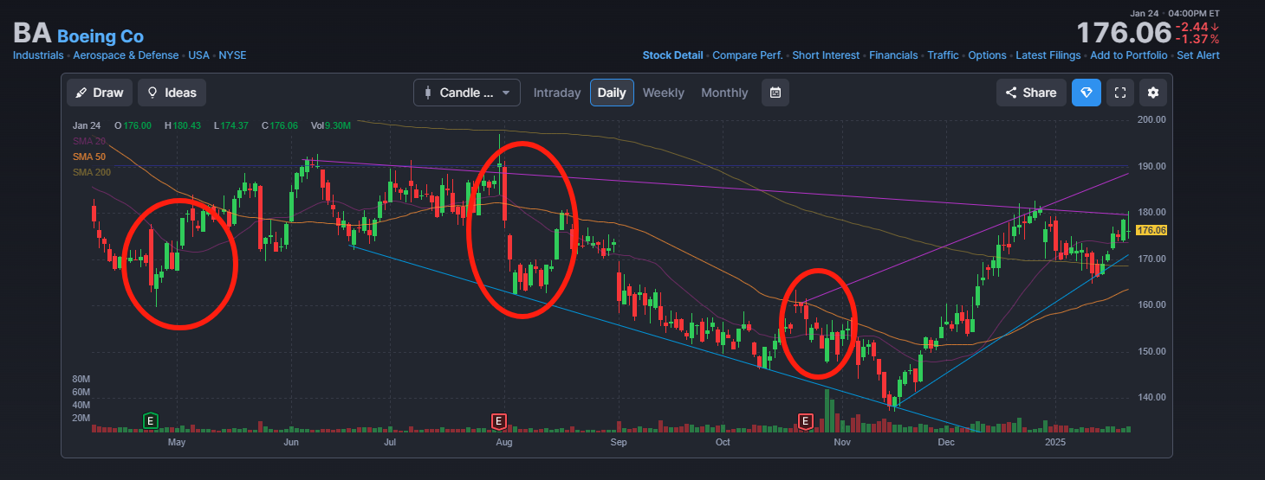The width and height of the screenshot is (1265, 480).
Task: Click the 176.06 current price tag on axis
Action: point(1151,230)
